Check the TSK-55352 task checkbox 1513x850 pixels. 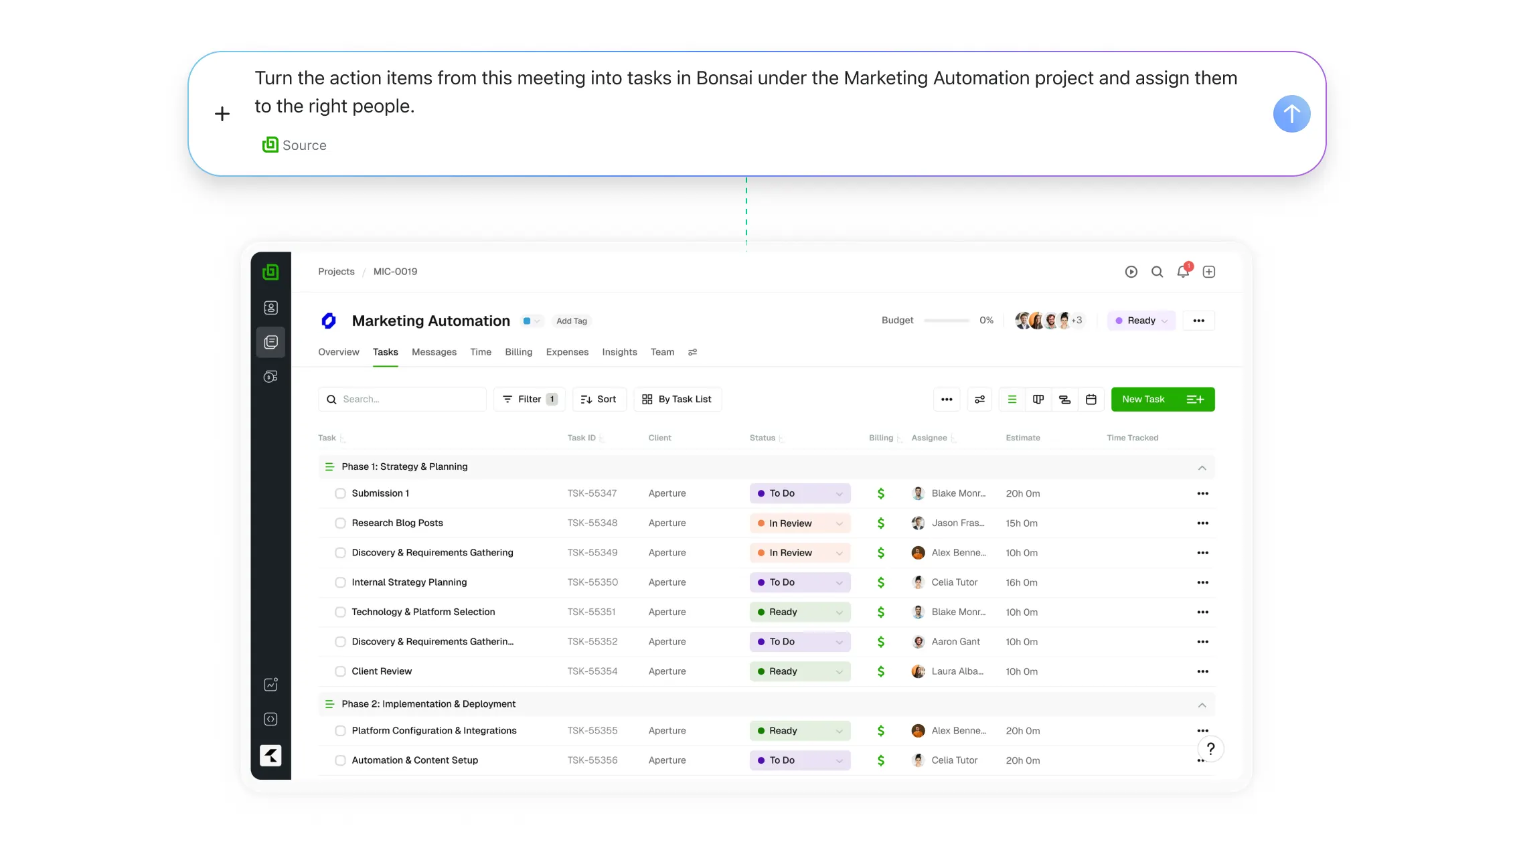(x=340, y=642)
